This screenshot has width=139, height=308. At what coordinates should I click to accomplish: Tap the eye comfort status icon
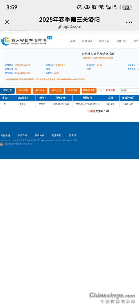pyautogui.click(x=87, y=7)
